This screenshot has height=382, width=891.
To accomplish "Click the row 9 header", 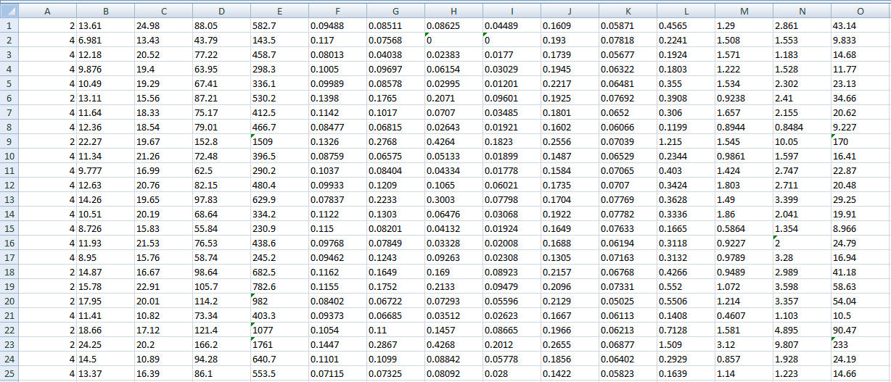I will (9, 141).
